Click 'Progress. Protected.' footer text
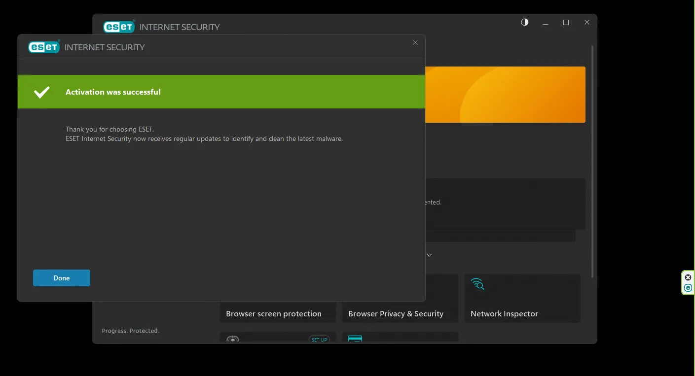Viewport: 695px width, 376px height. click(x=130, y=331)
